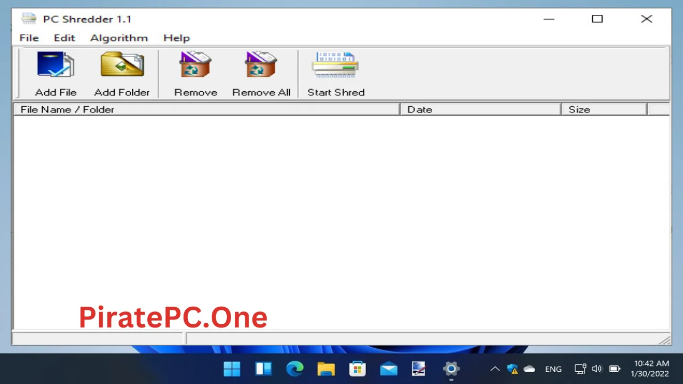
Task: Click the Remove toolbar icon
Action: pyautogui.click(x=195, y=65)
